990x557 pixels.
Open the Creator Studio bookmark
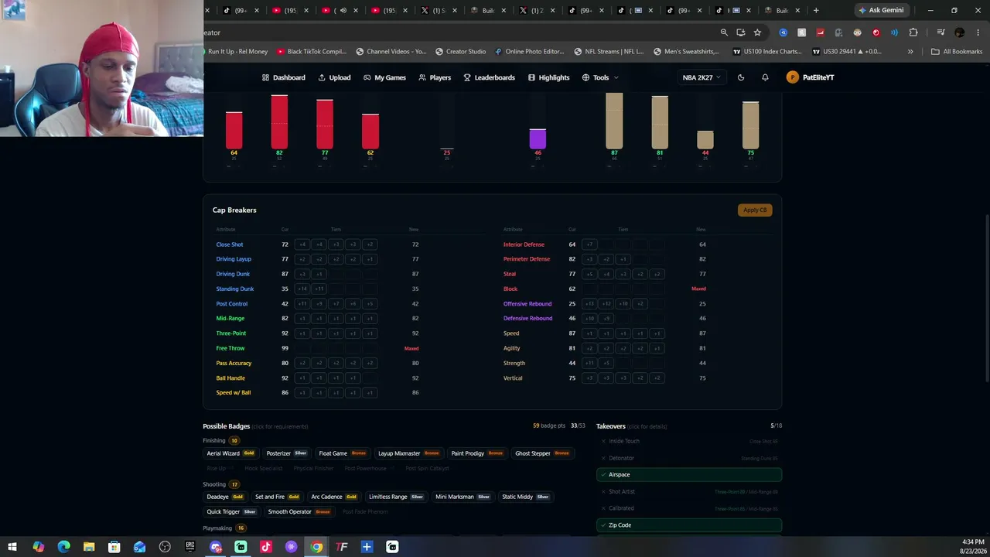[x=460, y=52]
